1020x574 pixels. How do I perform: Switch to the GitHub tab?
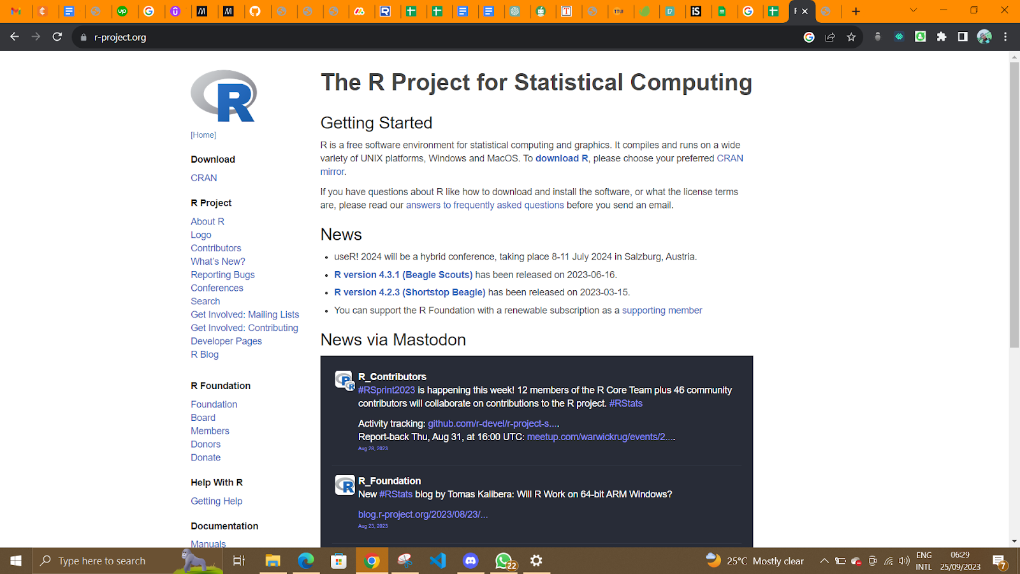click(x=255, y=11)
